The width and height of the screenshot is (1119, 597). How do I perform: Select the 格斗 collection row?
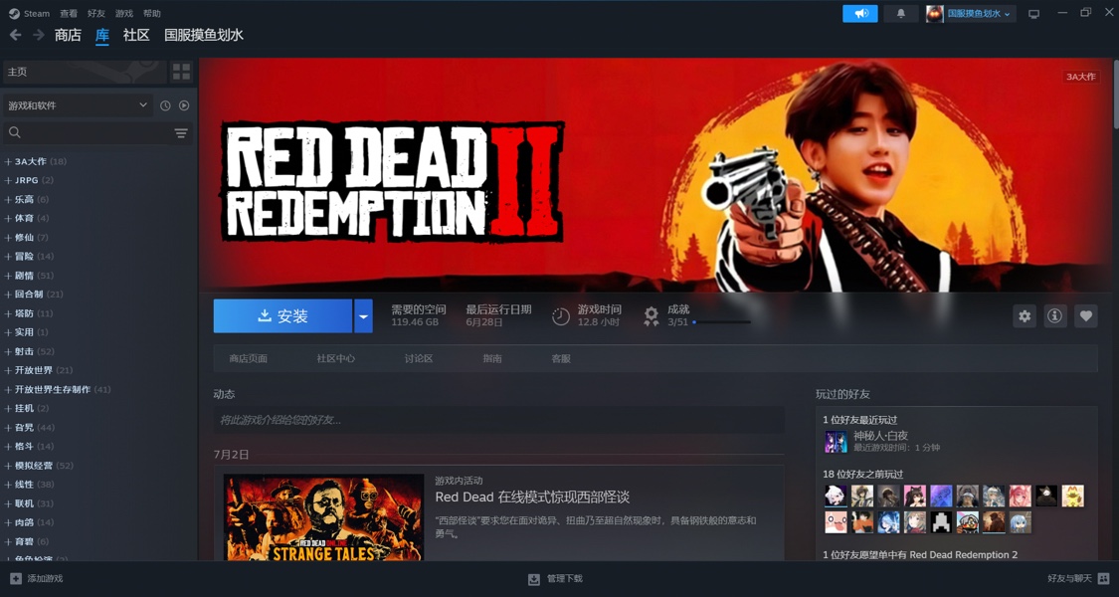(x=98, y=447)
